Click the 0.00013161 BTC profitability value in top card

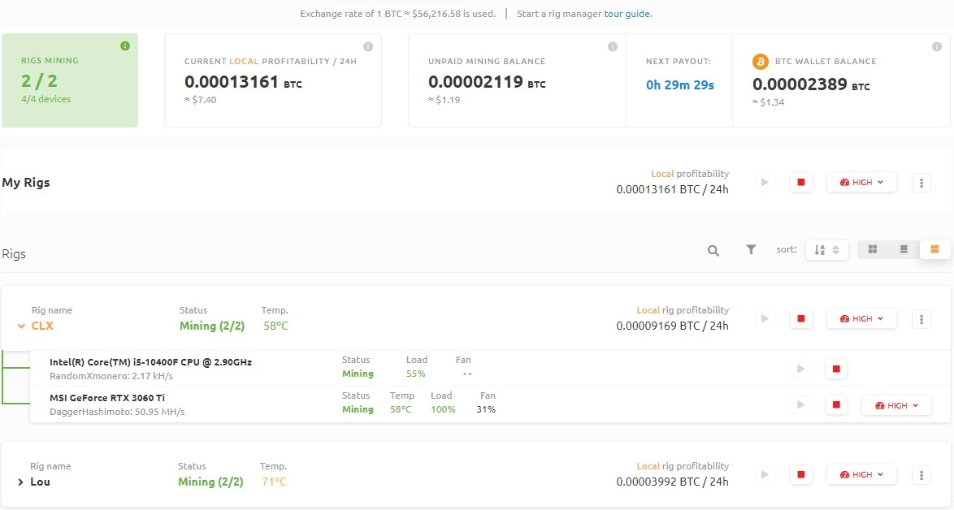(243, 82)
